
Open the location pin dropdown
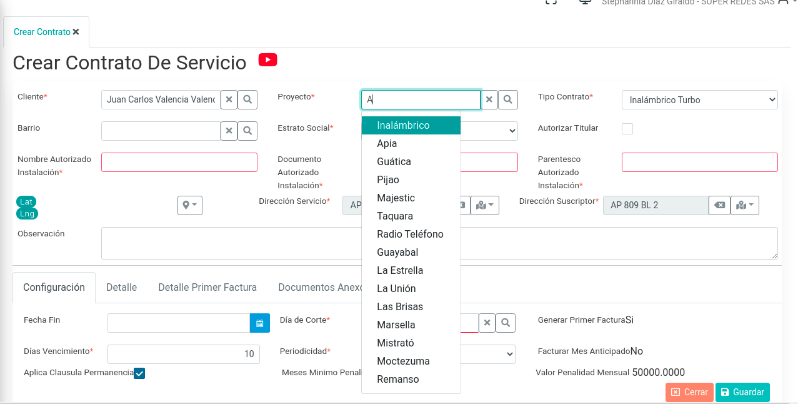(190, 205)
